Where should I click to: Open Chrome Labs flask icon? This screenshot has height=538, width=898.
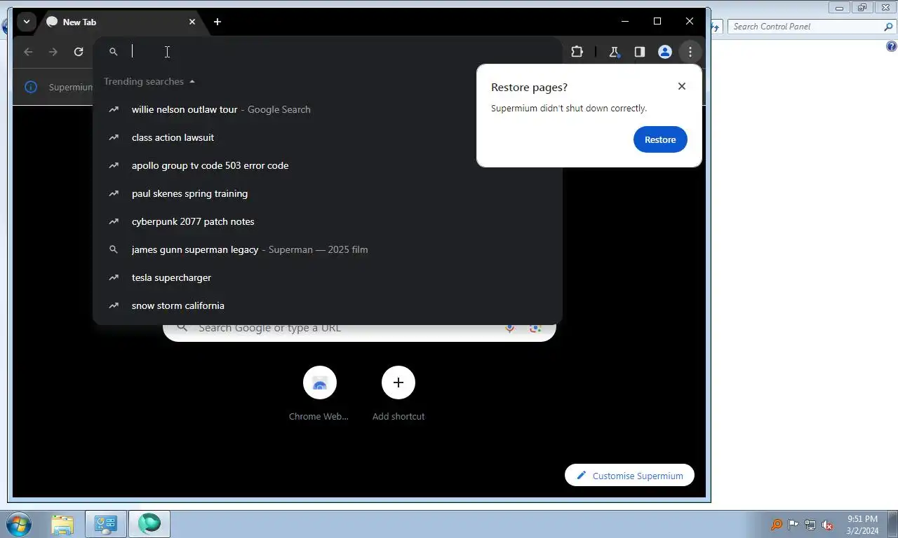pyautogui.click(x=614, y=52)
